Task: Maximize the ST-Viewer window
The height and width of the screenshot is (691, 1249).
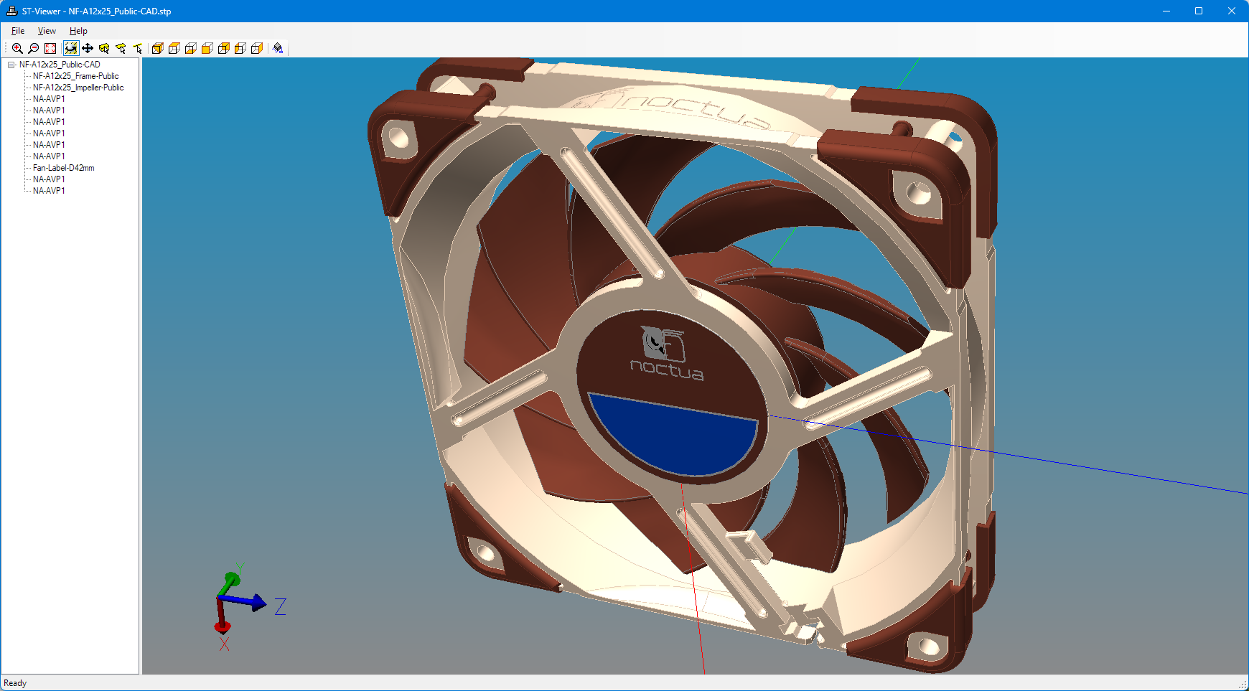Action: coord(1199,11)
